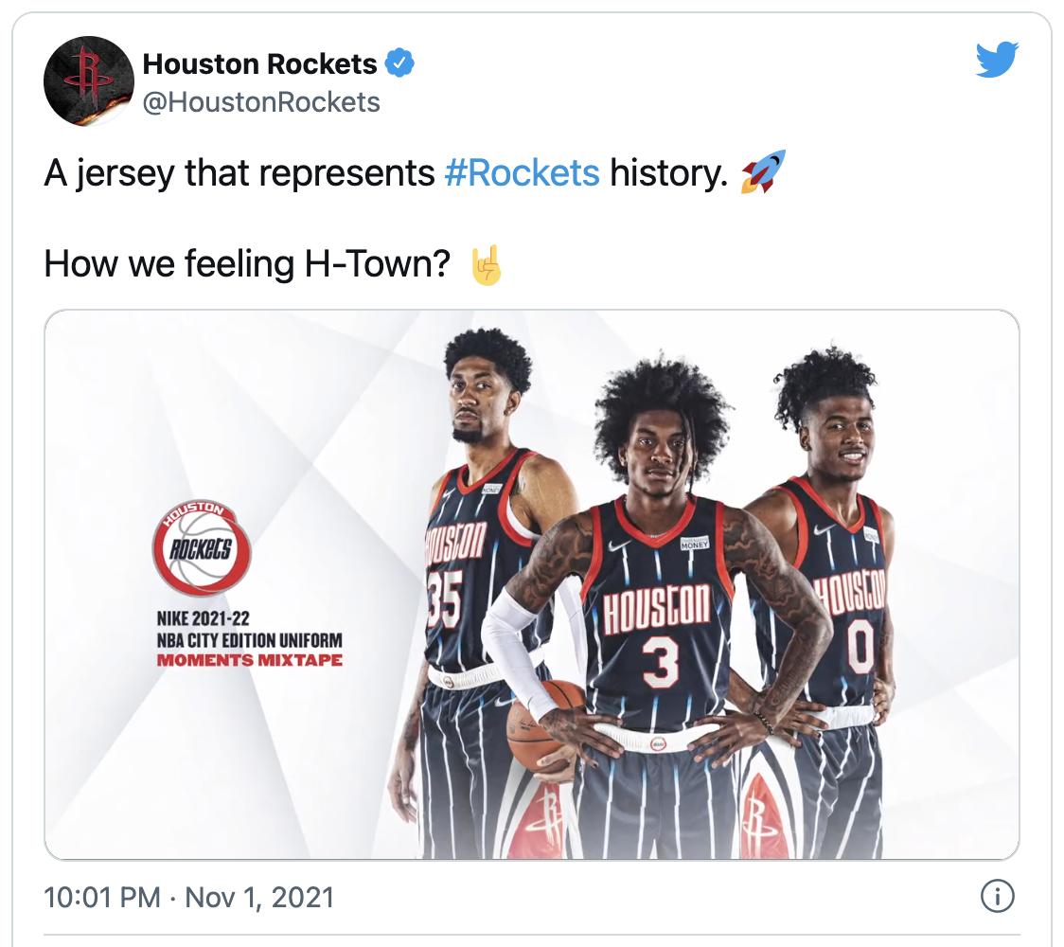
Task: Open the @HoustonRockets handle
Action: click(x=261, y=102)
